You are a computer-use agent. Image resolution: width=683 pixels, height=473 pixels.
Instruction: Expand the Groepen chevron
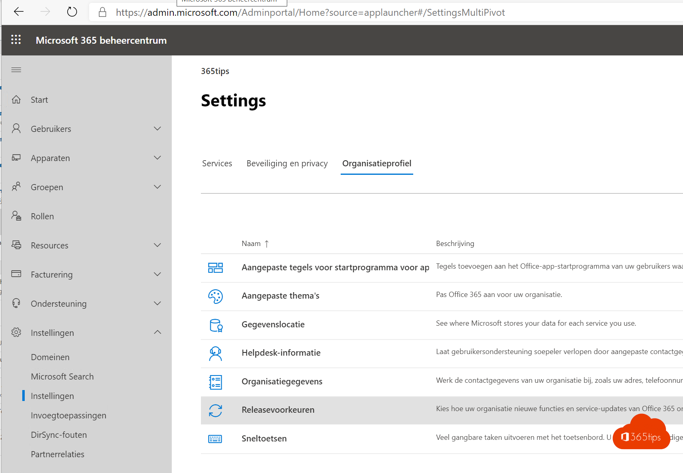158,187
